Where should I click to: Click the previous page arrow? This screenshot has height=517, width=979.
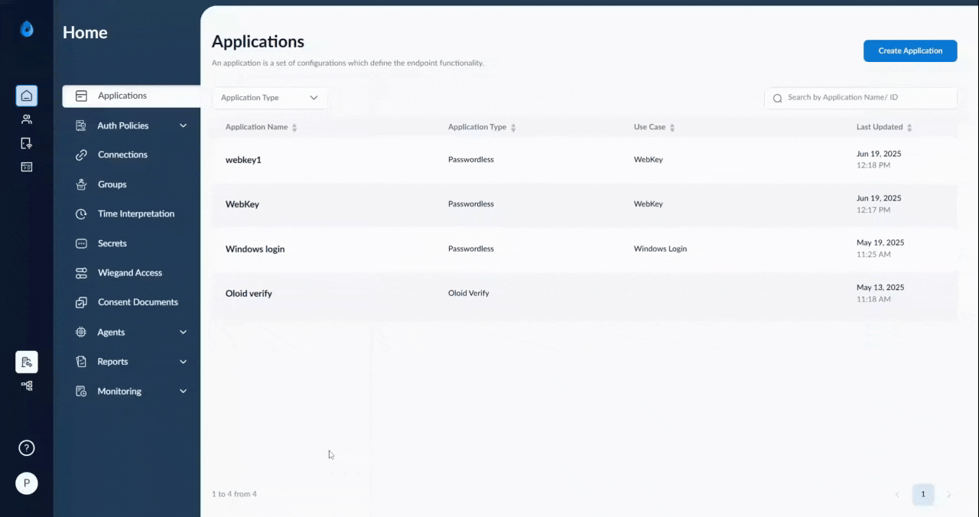point(897,495)
